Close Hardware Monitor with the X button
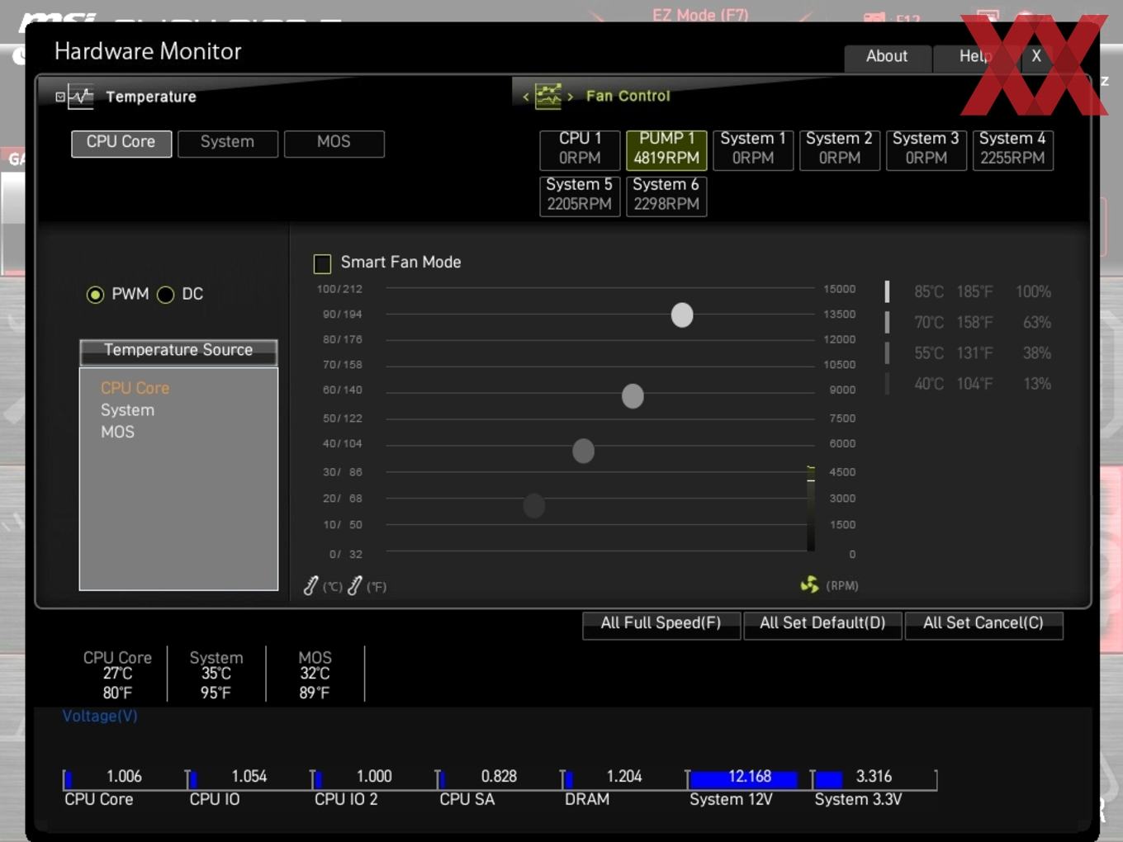 pos(1036,57)
